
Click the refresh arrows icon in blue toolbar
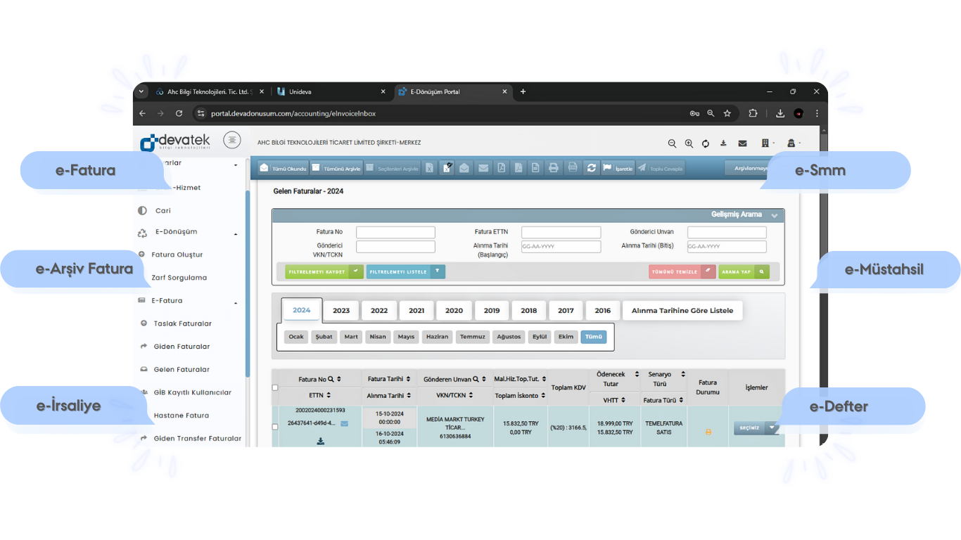592,168
